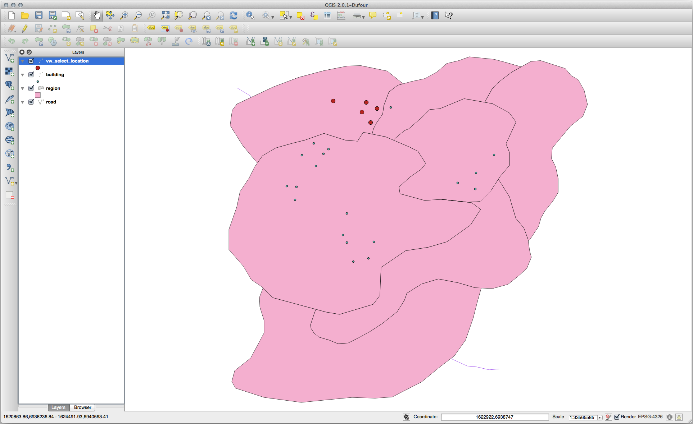This screenshot has height=424, width=693.
Task: Refresh the map canvas
Action: [234, 15]
